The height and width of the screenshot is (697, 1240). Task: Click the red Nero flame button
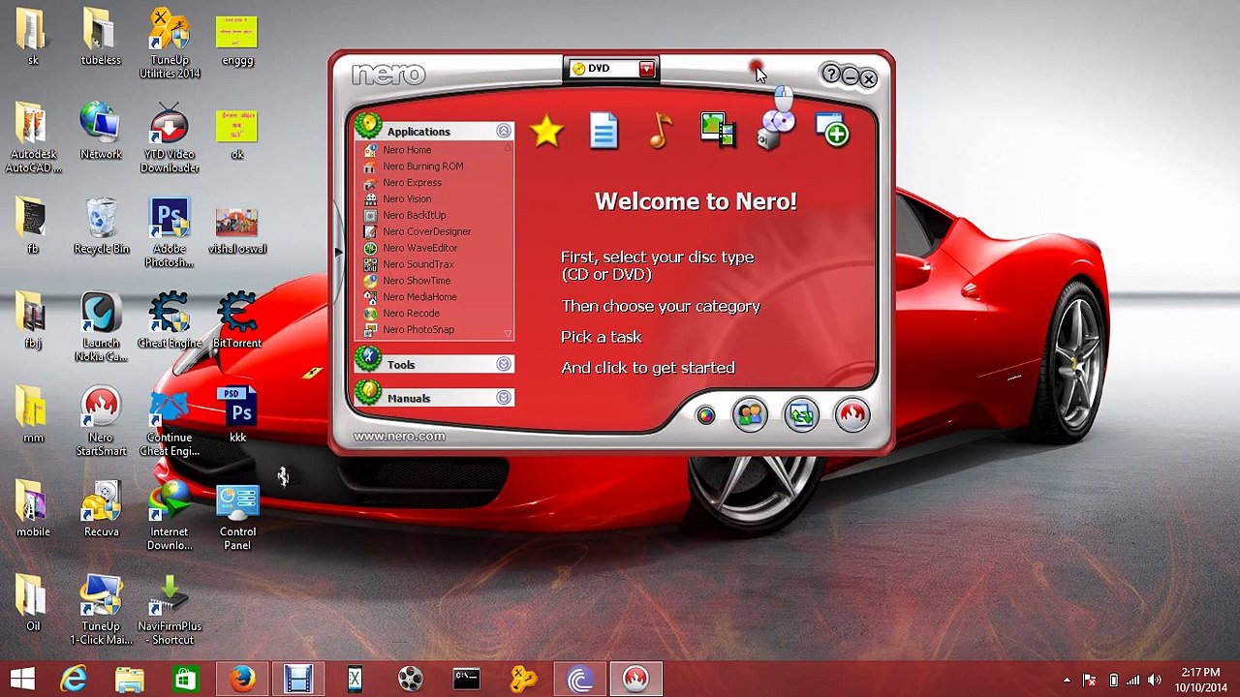click(852, 415)
